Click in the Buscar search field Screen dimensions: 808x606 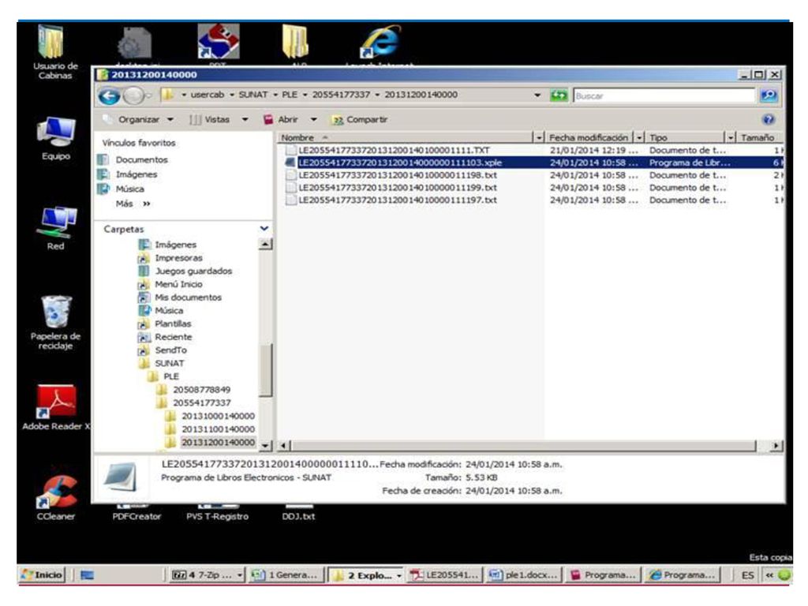tap(664, 95)
